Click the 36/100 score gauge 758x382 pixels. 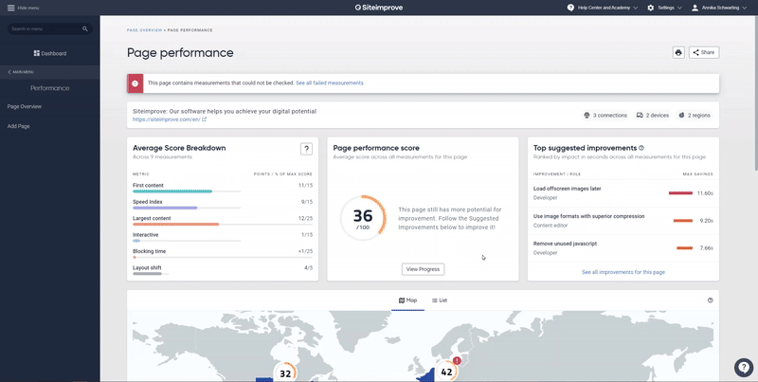(363, 218)
